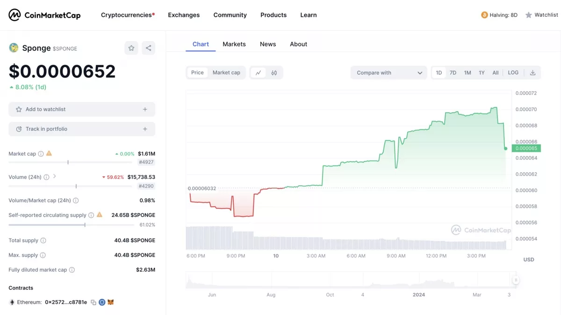Click warning triangle beside circulating supply
This screenshot has height=315, width=561.
click(99, 215)
